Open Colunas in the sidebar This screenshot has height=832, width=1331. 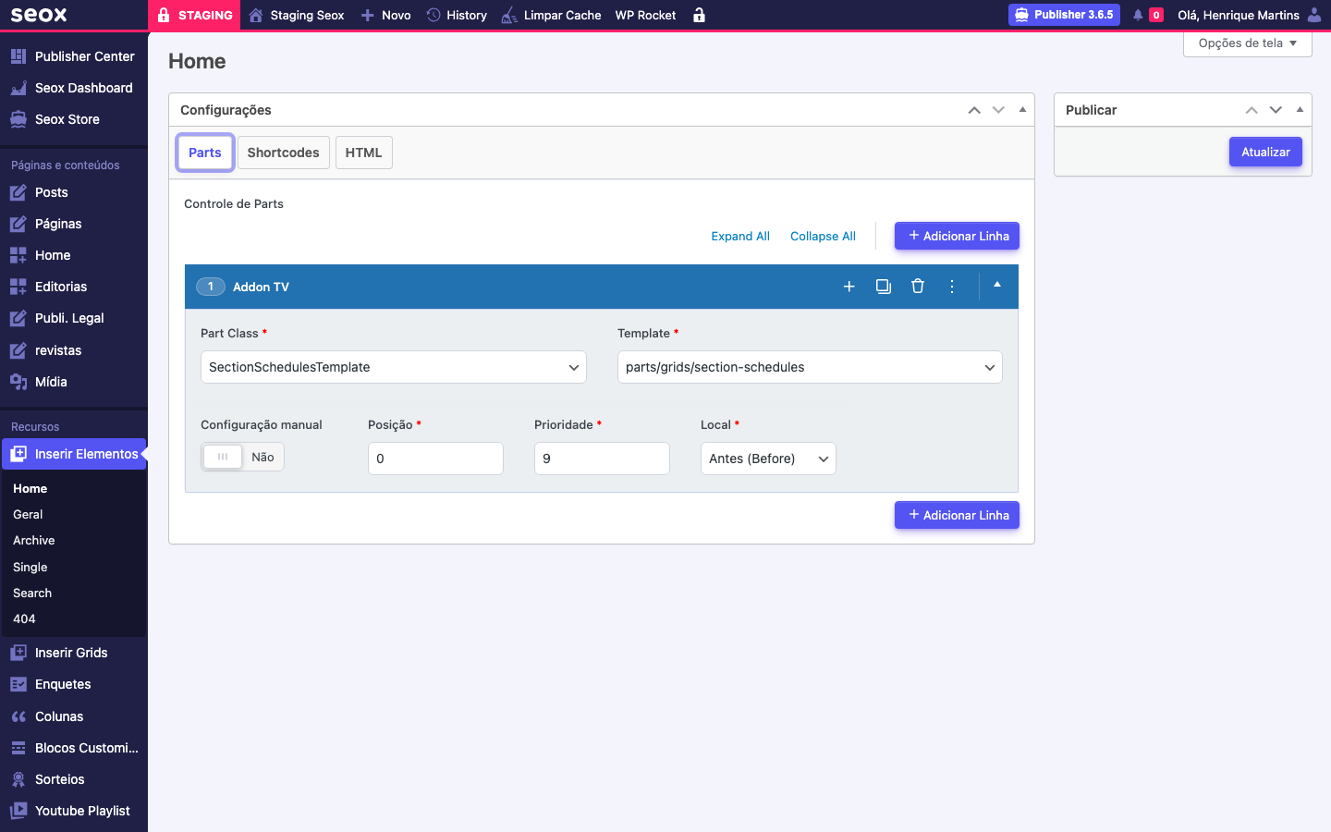click(74, 716)
